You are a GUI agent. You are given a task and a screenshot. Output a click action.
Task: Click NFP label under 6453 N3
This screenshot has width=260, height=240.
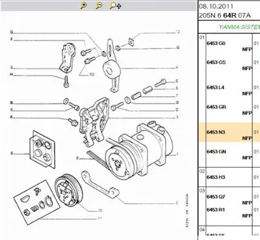pos(247,139)
